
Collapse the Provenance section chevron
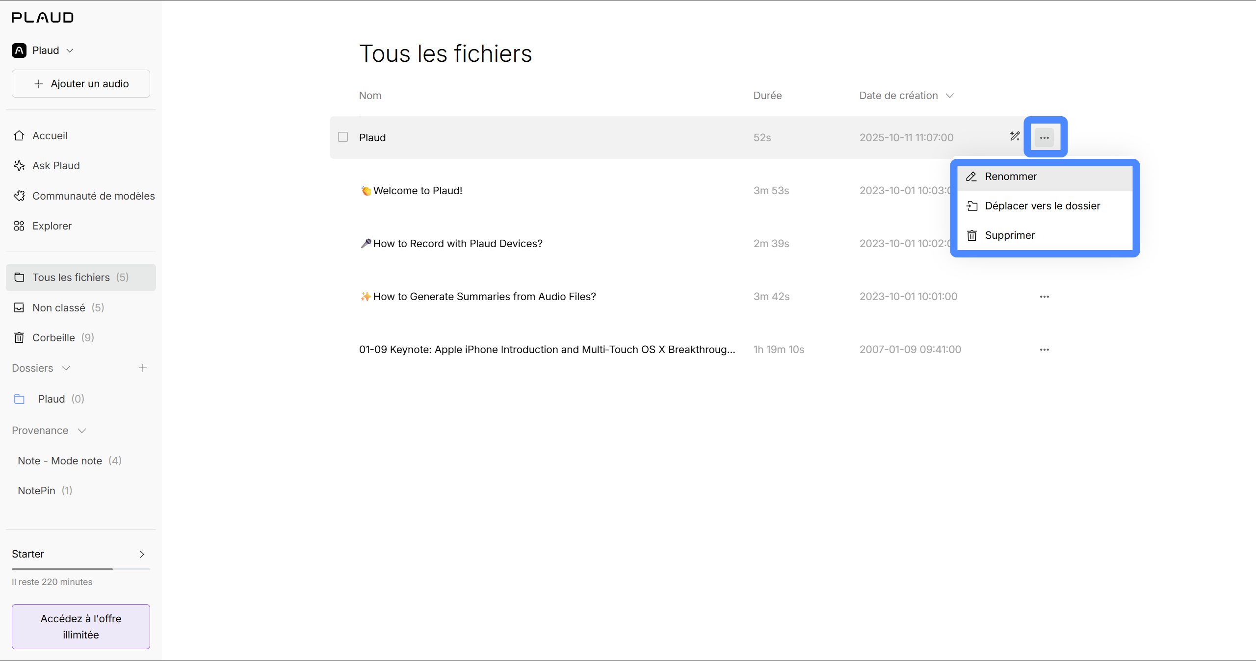(x=82, y=431)
